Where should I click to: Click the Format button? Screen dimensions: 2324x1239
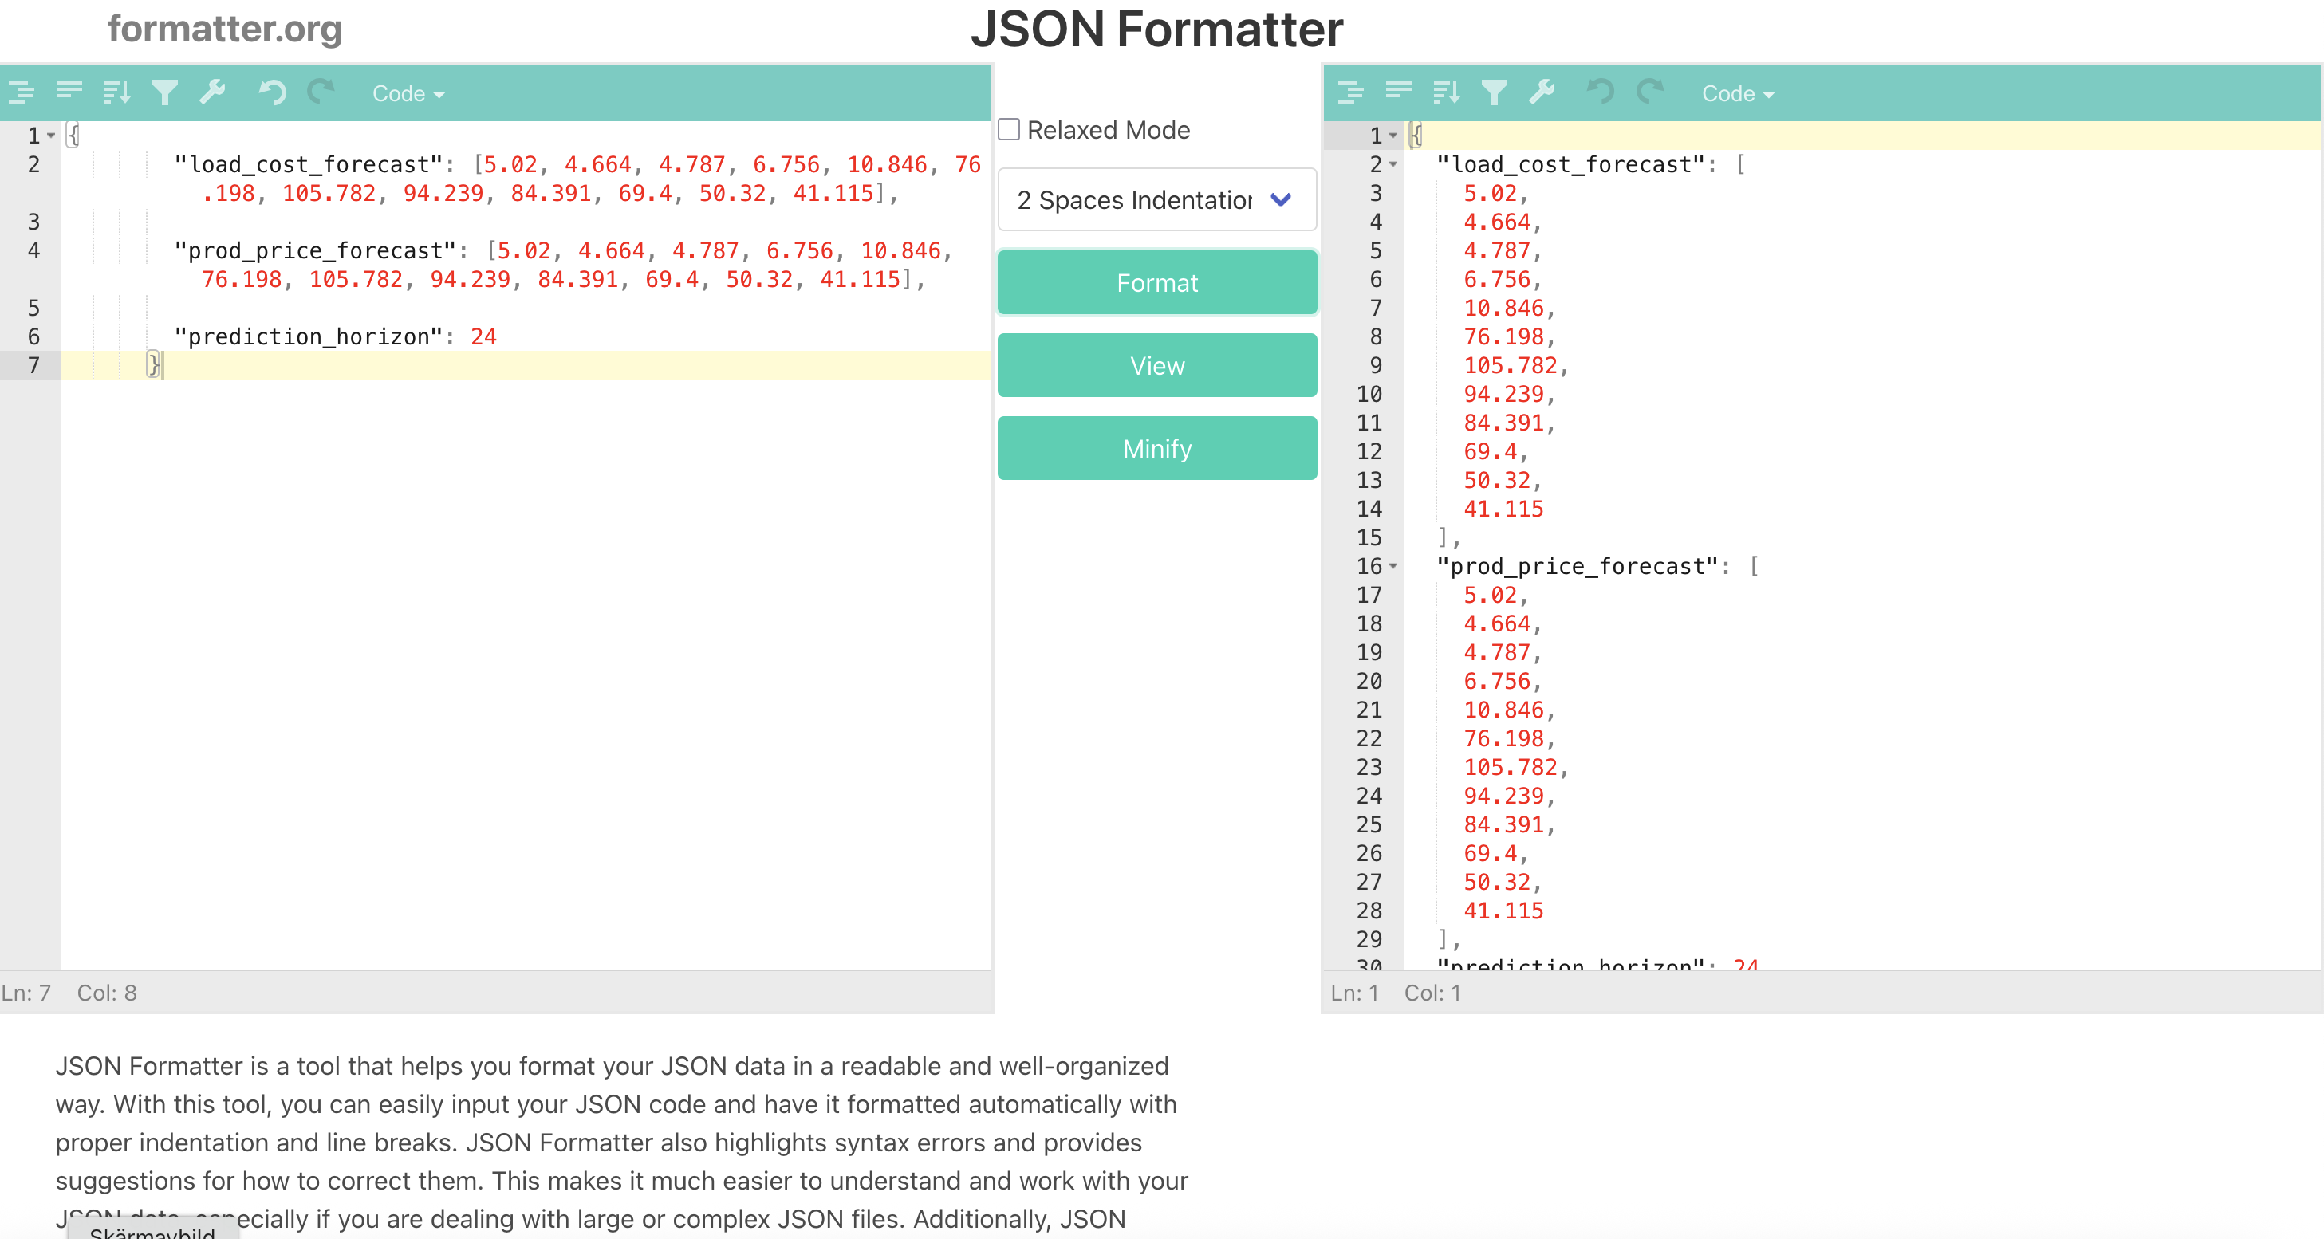pos(1156,283)
